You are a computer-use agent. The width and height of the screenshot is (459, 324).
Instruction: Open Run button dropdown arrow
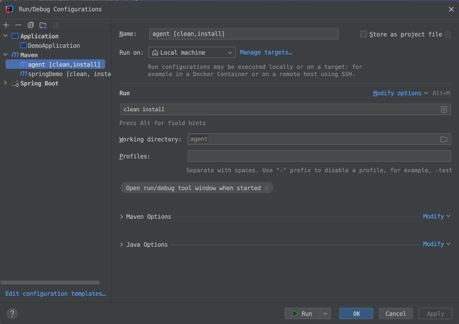[x=325, y=314]
